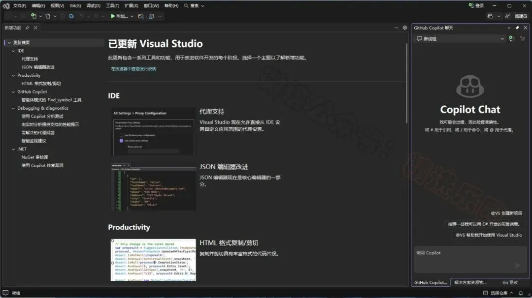Screen dimensions: 532x298
Task: Open the toolbar overflow ellipsis
Action: [160, 16]
